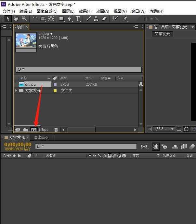Select the Puppet Pin tool
This screenshot has width=196, height=224.
coord(125,19)
